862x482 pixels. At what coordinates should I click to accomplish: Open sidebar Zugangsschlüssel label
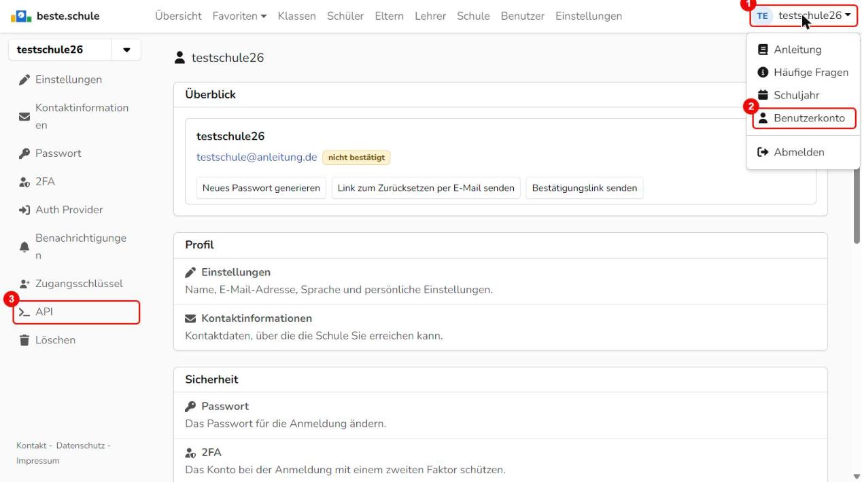point(79,284)
